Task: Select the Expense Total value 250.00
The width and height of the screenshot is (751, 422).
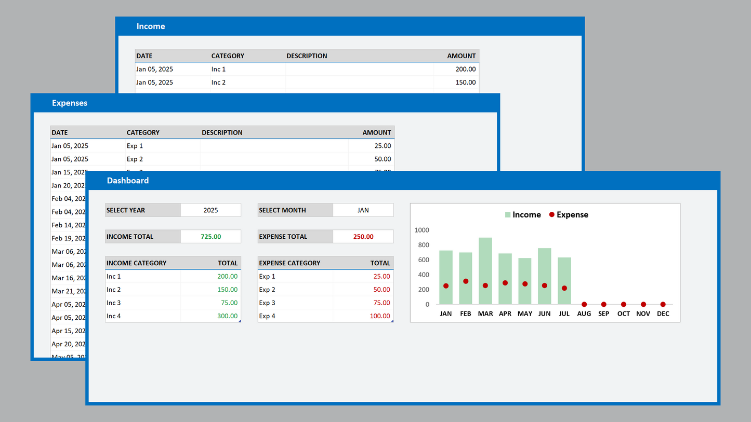Action: pyautogui.click(x=363, y=237)
